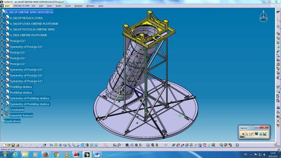Image resolution: width=281 pixels, height=158 pixels.
Task: Select A_SKLOP LEVKA OBRTNE PLATFORME in tree
Action: [x=34, y=24]
